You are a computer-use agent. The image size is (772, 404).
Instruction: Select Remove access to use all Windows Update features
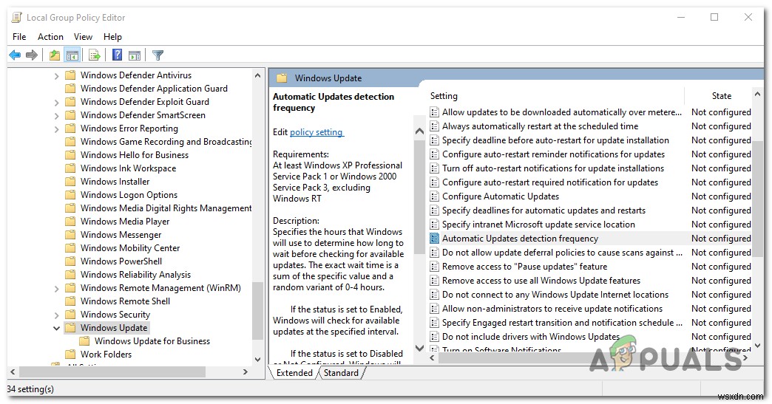point(541,281)
